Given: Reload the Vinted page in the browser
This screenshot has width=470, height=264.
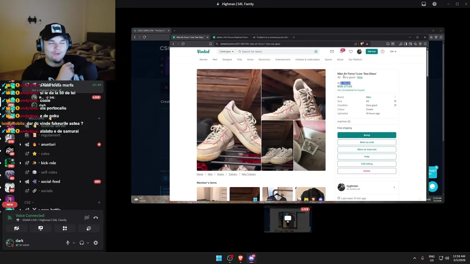Looking at the screenshot, I should click(x=183, y=44).
